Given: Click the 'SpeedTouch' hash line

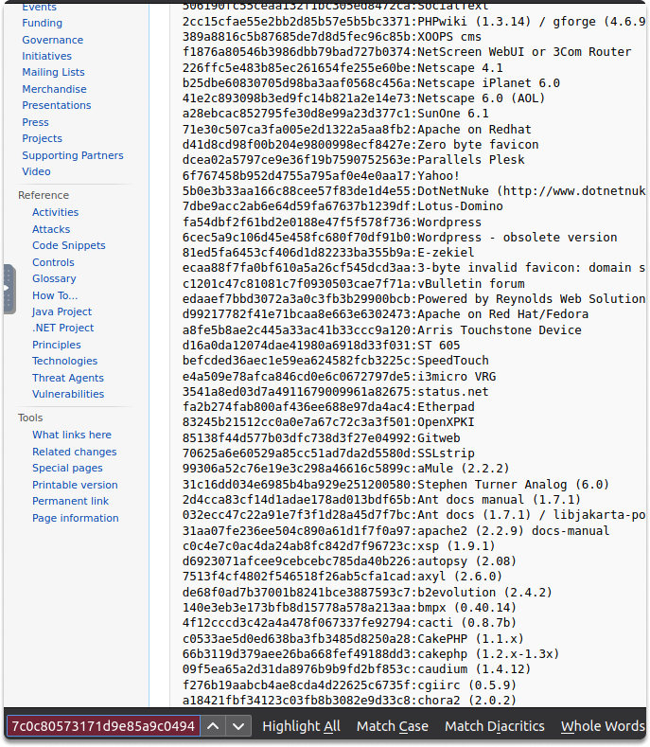Looking at the screenshot, I should (336, 361).
